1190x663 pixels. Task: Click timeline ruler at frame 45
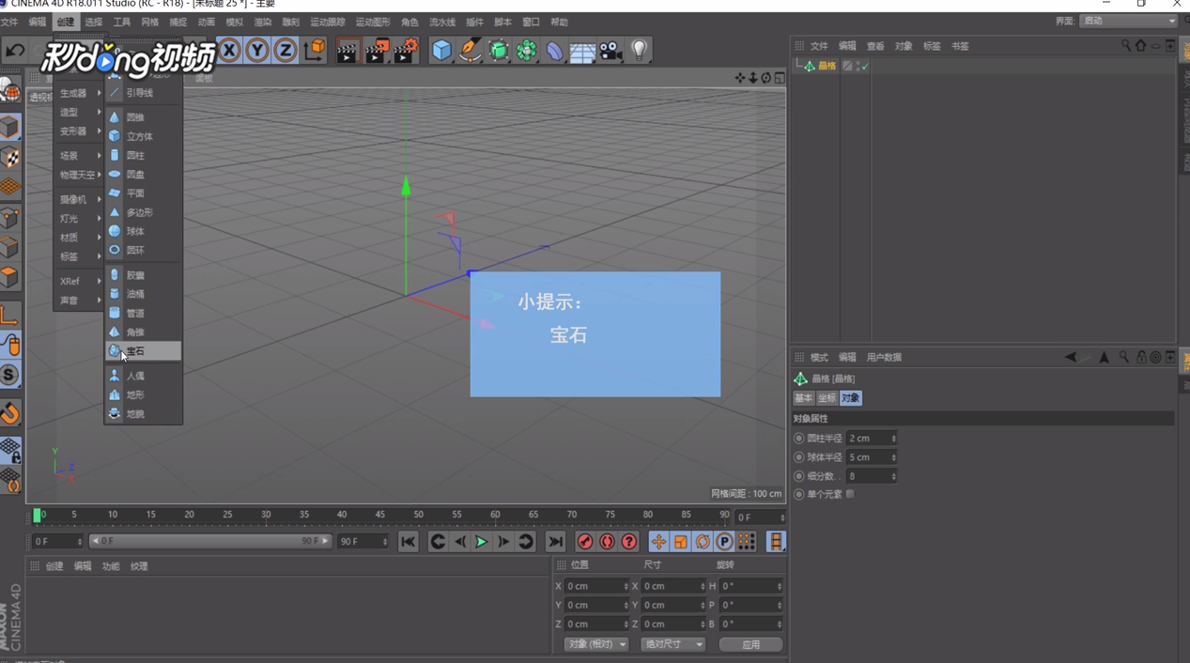[x=379, y=515]
